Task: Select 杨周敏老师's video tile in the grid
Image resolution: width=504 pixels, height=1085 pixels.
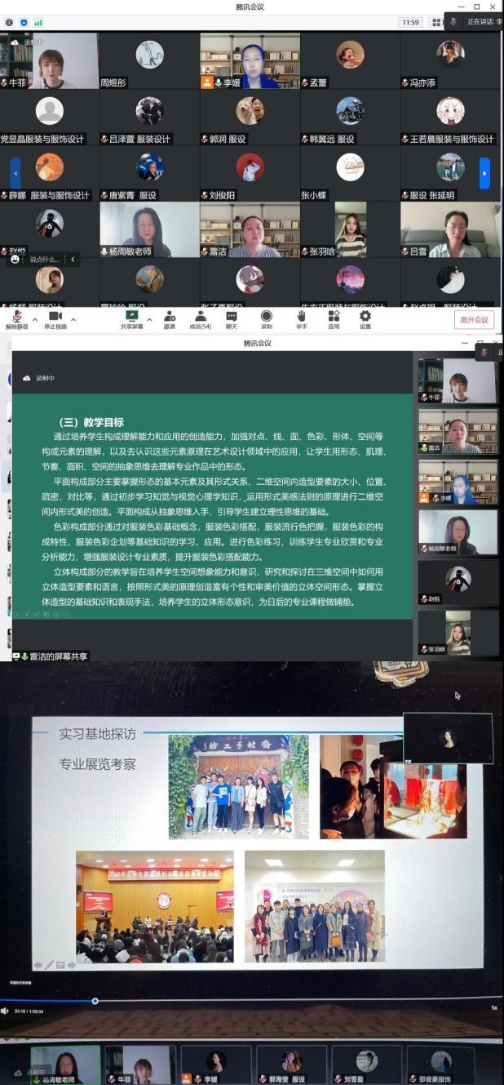Action: 149,229
